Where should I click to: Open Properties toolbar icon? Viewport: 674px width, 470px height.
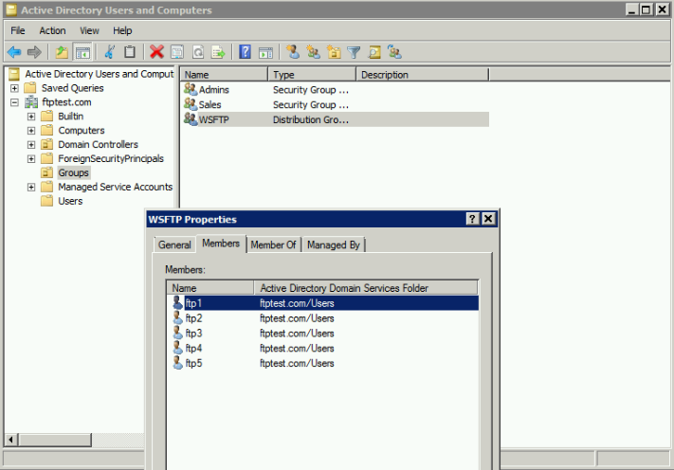[177, 52]
